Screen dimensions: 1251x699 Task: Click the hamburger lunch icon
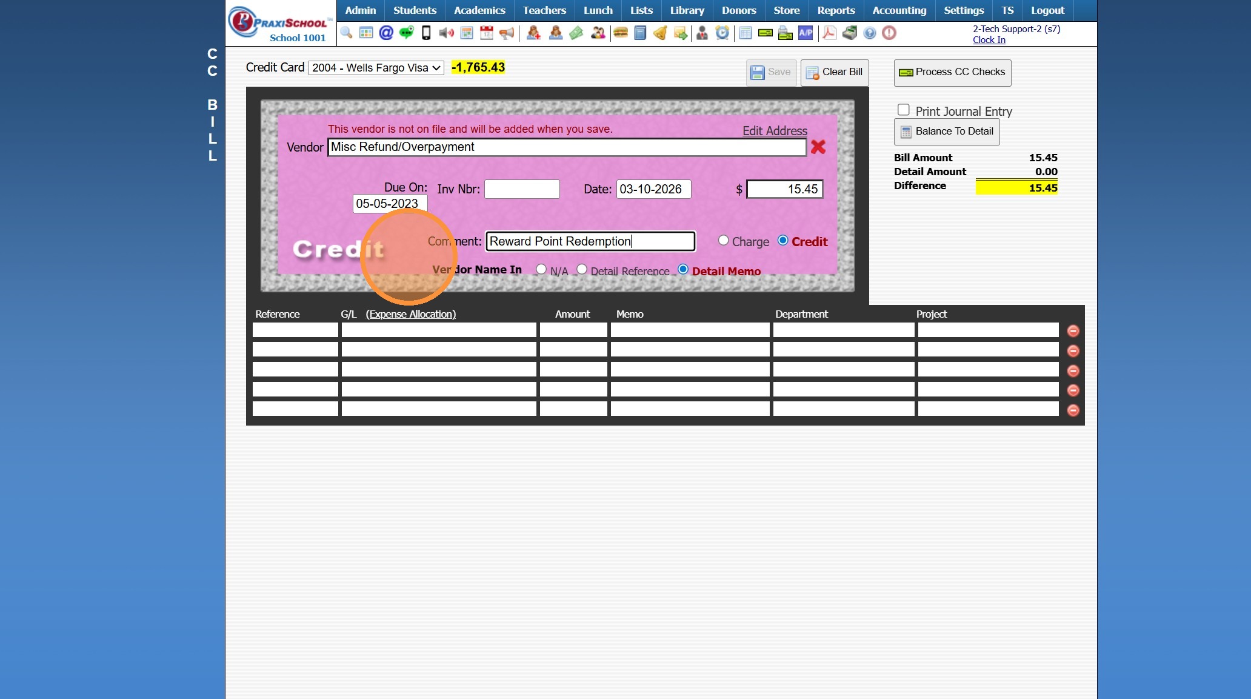point(620,33)
